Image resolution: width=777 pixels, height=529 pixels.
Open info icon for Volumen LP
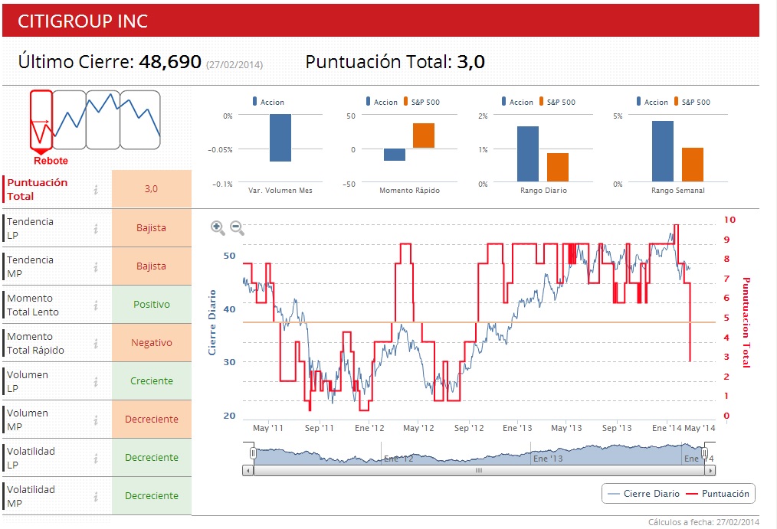pyautogui.click(x=96, y=381)
